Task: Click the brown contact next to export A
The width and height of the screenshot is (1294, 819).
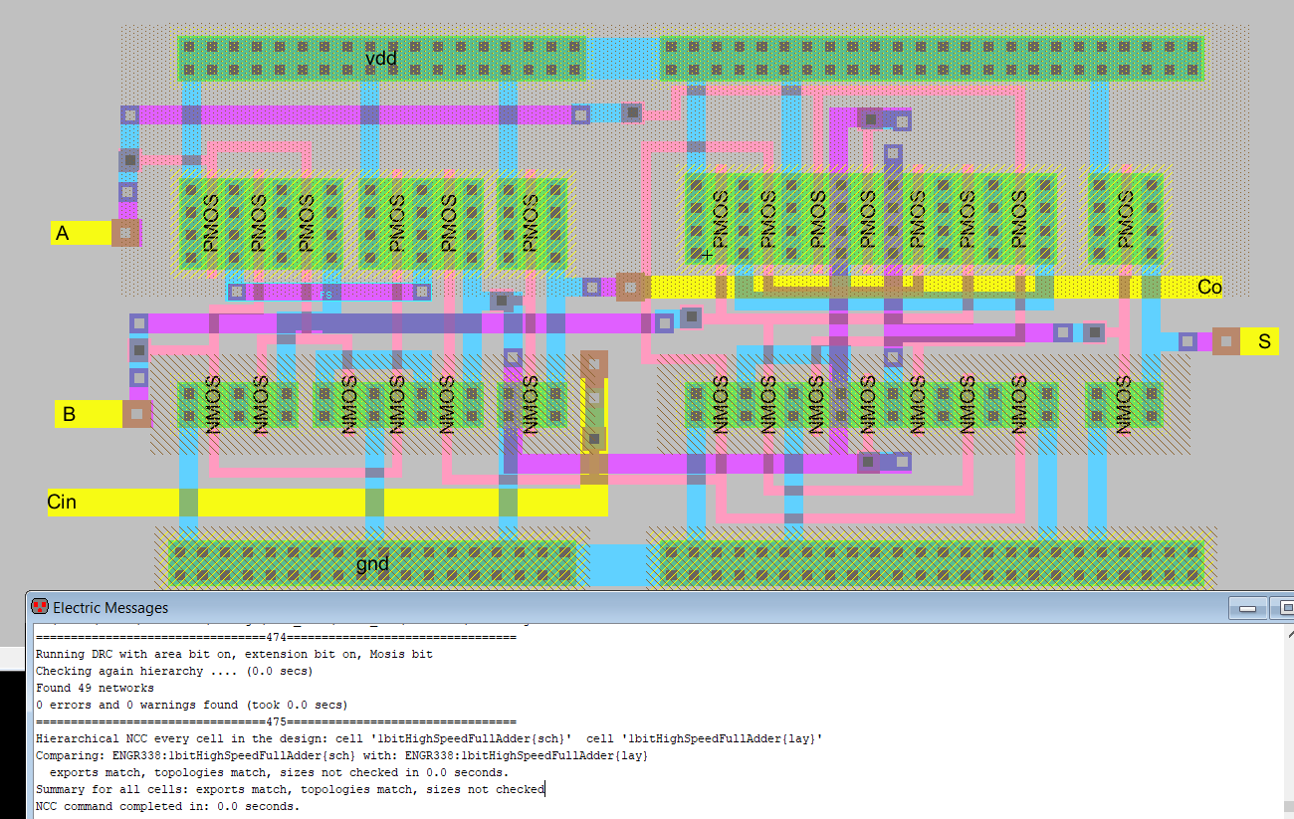Action: tap(125, 233)
